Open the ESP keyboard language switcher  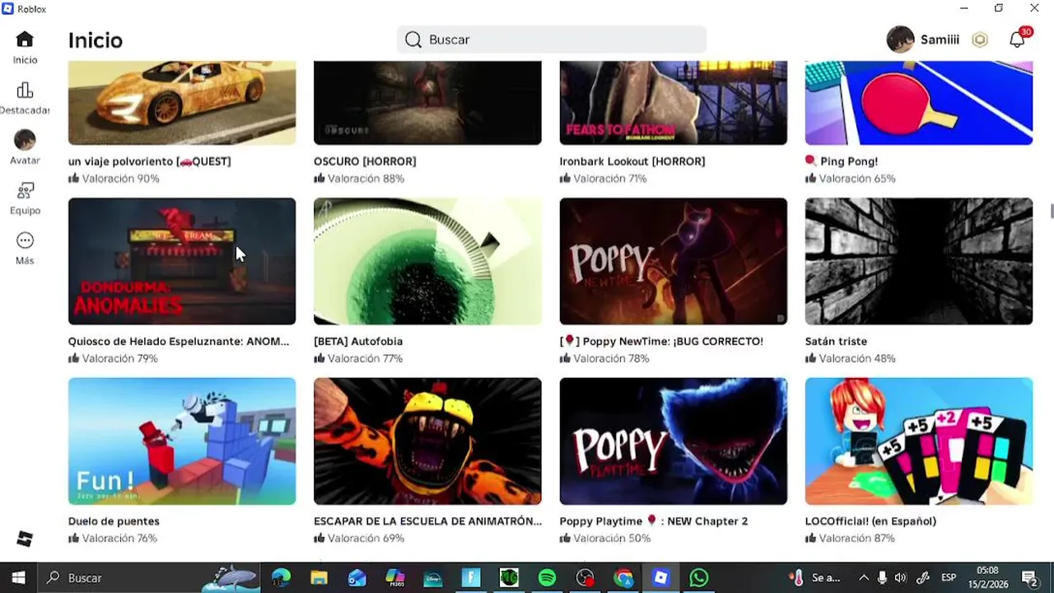click(949, 578)
